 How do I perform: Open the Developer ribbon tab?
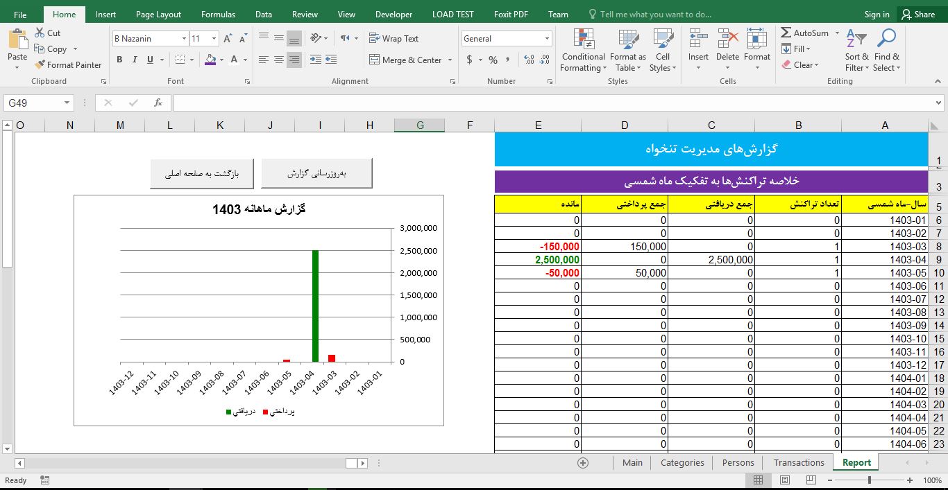[393, 13]
